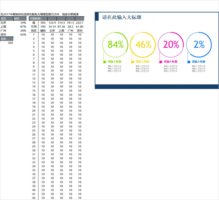Select the 28% cell for 广州
The width and height of the screenshot is (219, 200).
pos(20,31)
